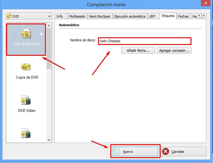Select the DVD Vídeo compilation icon
Viewport: 213px width, 163px height.
(x=26, y=100)
